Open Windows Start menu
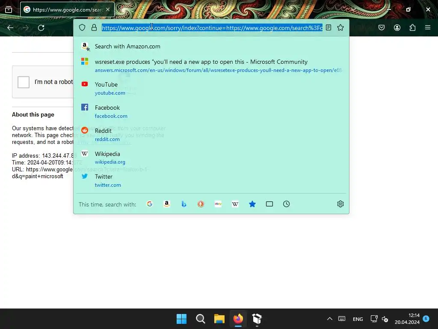 [x=181, y=319]
